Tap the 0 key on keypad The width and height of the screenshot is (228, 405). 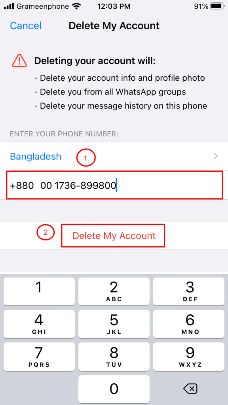(x=114, y=389)
